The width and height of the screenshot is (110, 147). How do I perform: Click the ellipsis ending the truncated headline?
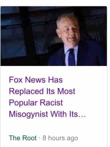[82, 116]
